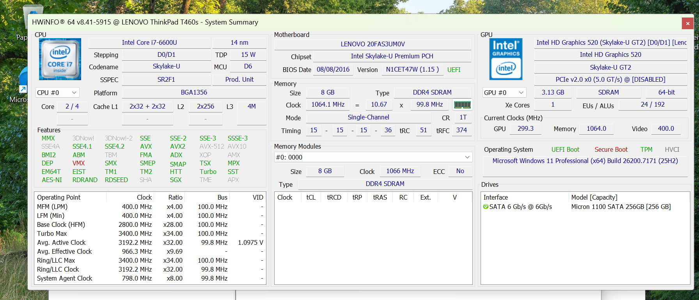Select the System Agent Clock row

click(150, 278)
